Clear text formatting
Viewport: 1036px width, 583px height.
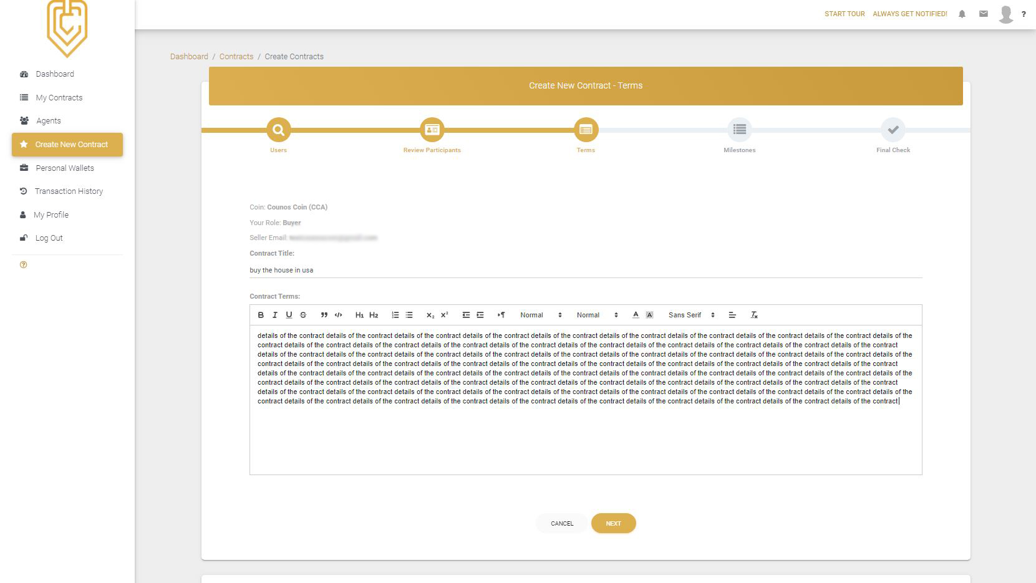click(x=754, y=315)
